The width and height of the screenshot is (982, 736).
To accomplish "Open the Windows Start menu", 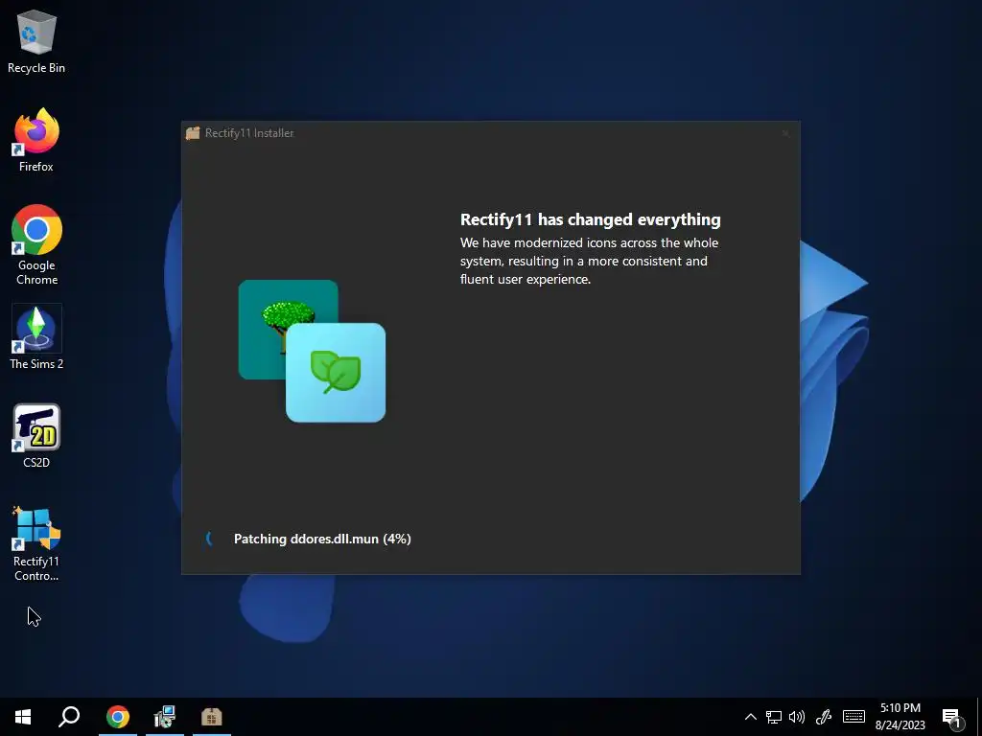I will 23,717.
